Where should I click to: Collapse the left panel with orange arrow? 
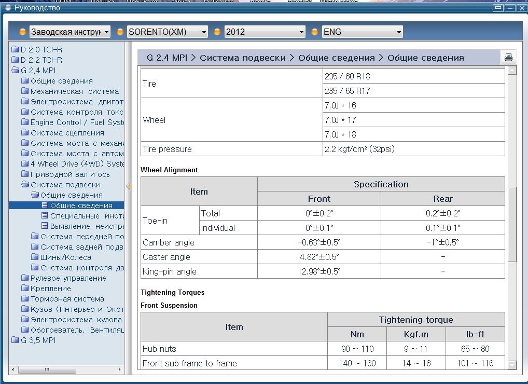128,186
